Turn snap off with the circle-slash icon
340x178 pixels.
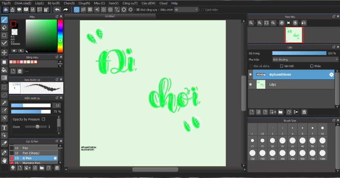click(77, 10)
